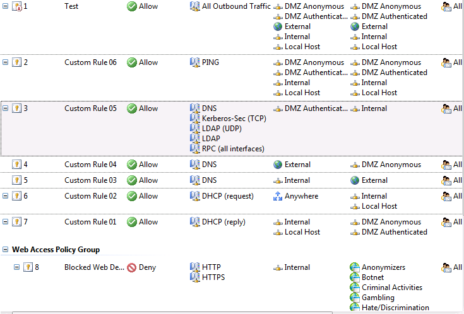Collapse rule 6 Custom Rule 02
This screenshot has width=464, height=314.
[x=6, y=196]
